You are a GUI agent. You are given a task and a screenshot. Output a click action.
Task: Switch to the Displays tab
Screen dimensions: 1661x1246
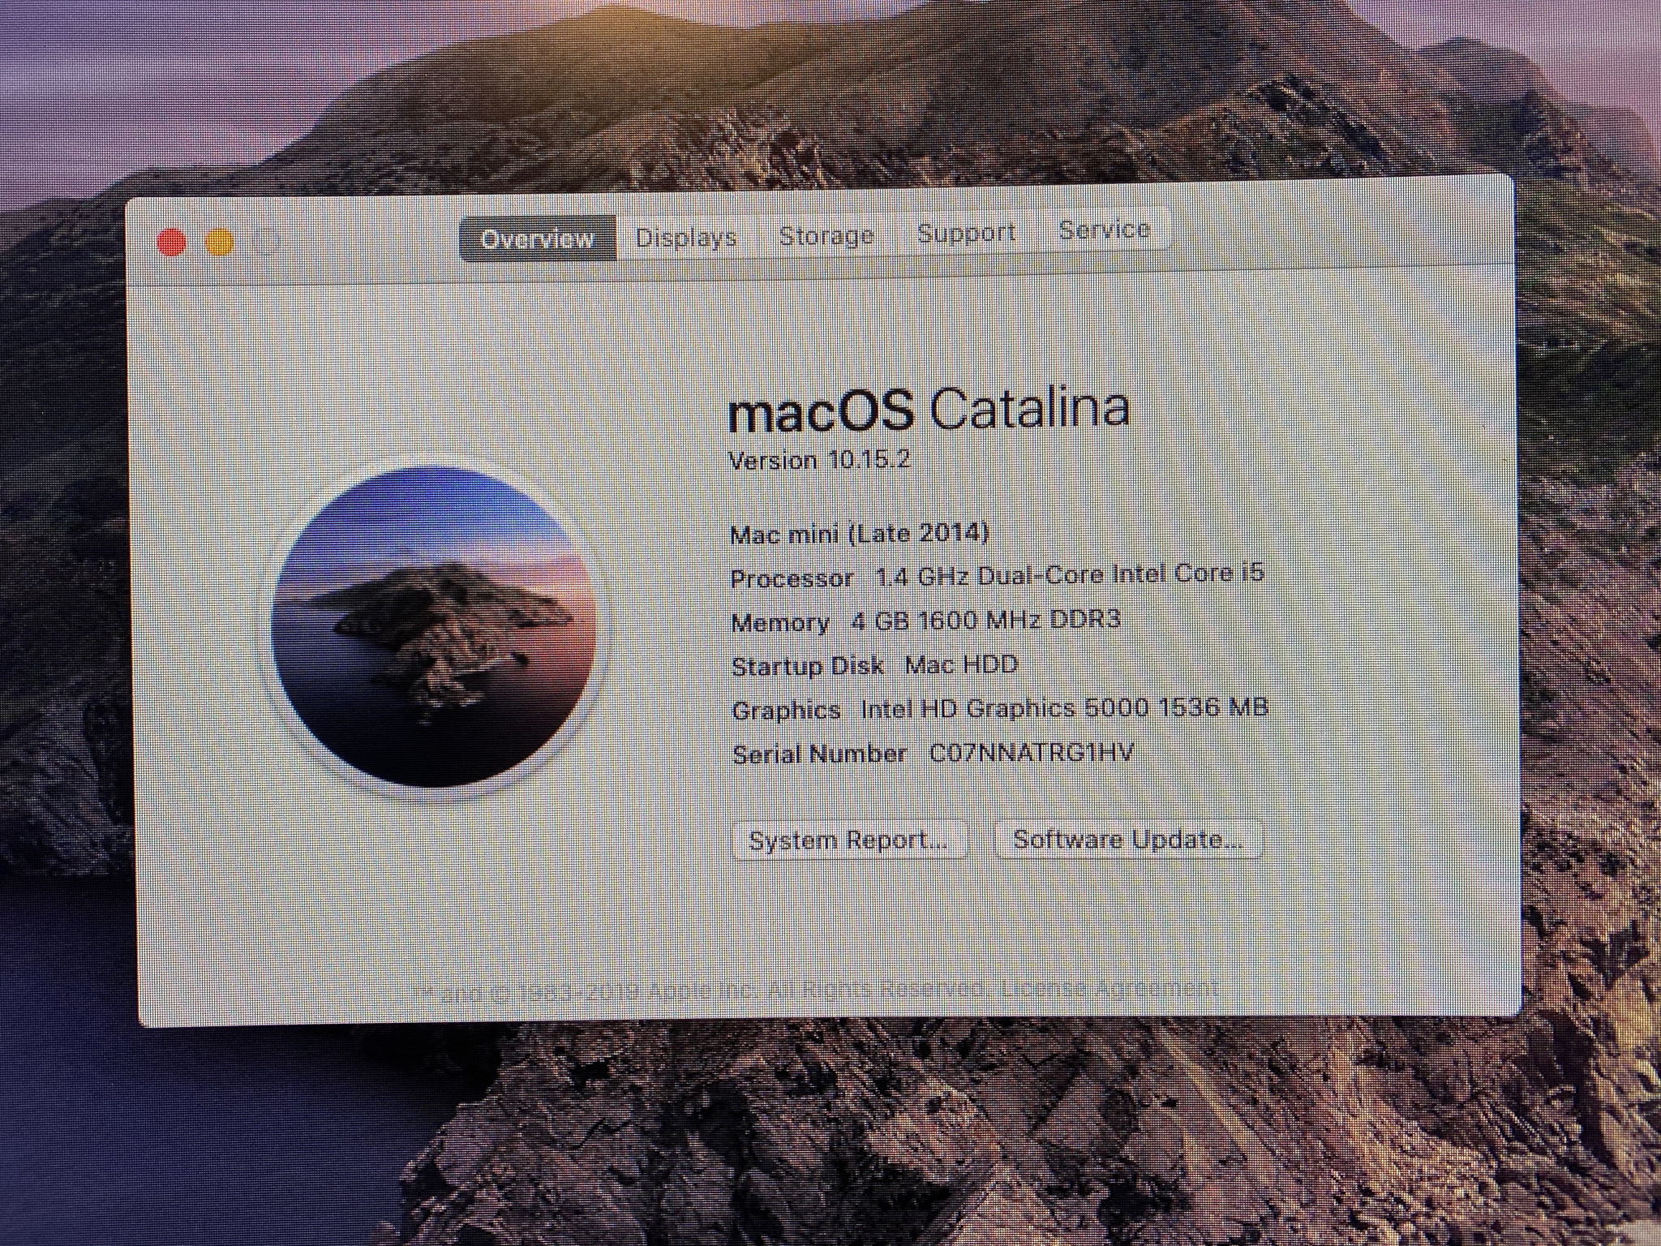coord(685,237)
